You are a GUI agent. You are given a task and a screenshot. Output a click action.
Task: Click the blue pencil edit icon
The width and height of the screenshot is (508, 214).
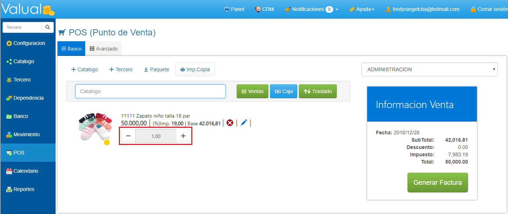(x=244, y=123)
